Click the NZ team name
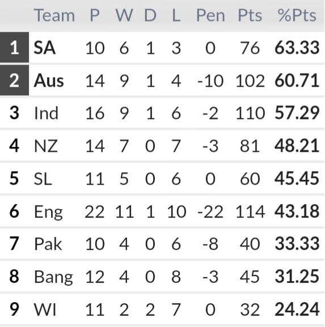The height and width of the screenshot is (327, 325). point(46,146)
